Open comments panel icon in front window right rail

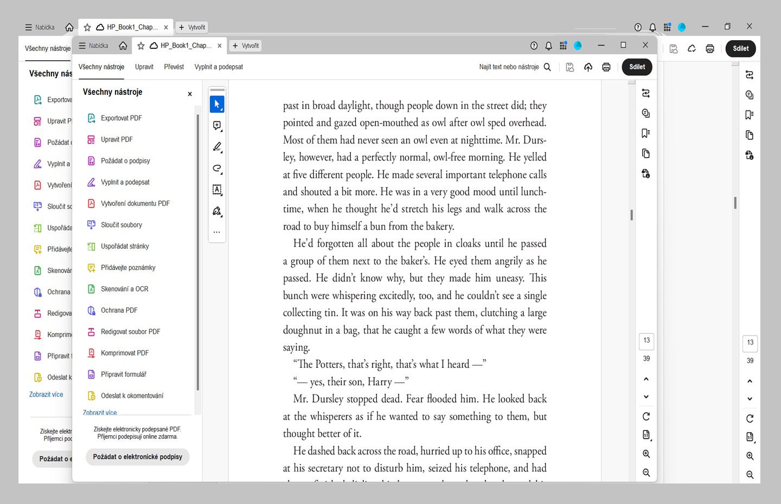click(x=645, y=113)
